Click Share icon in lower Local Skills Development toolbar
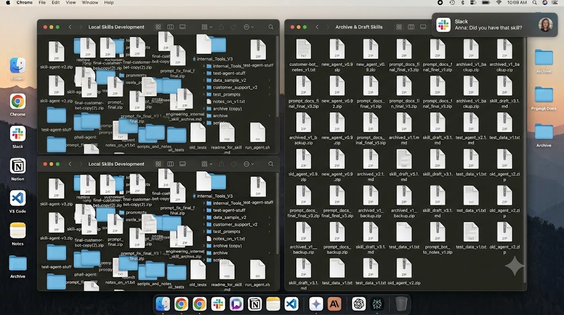The image size is (564, 315). (x=221, y=164)
